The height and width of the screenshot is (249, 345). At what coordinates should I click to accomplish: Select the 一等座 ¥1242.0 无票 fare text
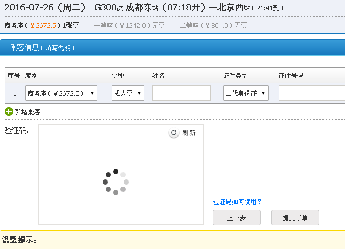pyautogui.click(x=129, y=26)
